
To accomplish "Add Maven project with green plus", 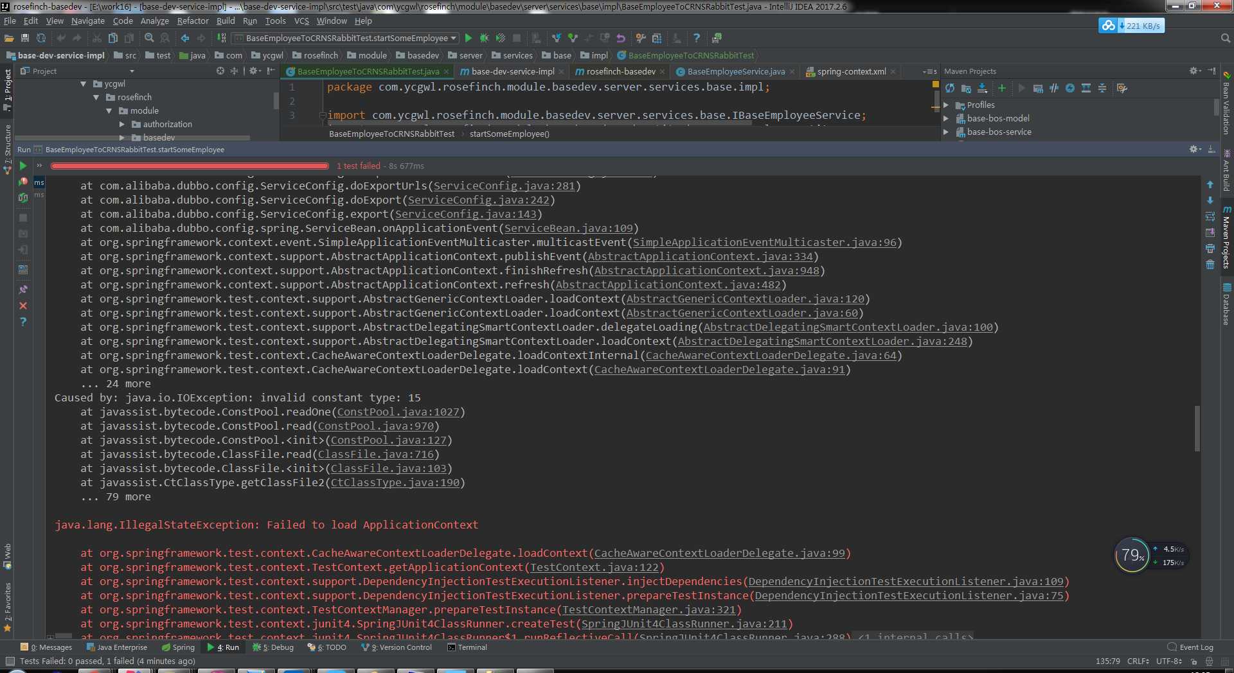I will tap(1001, 88).
